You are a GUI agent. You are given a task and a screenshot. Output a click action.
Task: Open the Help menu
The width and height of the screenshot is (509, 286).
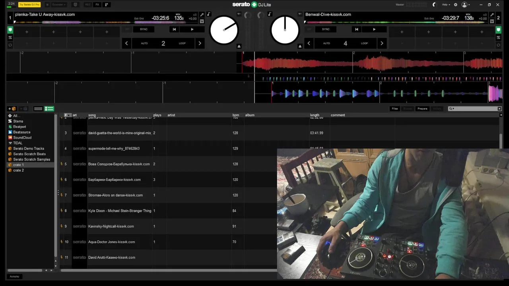pos(446,5)
